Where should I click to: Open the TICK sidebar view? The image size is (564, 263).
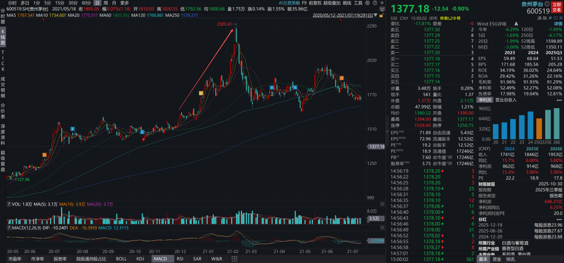point(3,61)
